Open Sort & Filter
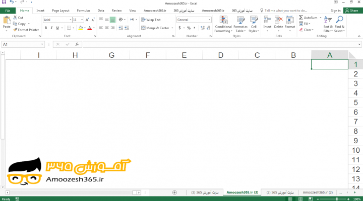363x201 pixels. tap(328, 24)
